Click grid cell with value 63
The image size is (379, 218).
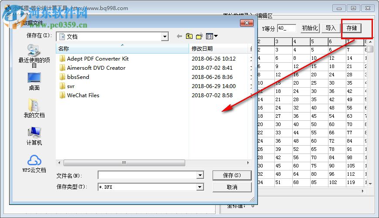pos(355,116)
